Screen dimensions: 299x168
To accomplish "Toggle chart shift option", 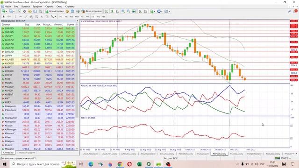I will pos(145,11).
